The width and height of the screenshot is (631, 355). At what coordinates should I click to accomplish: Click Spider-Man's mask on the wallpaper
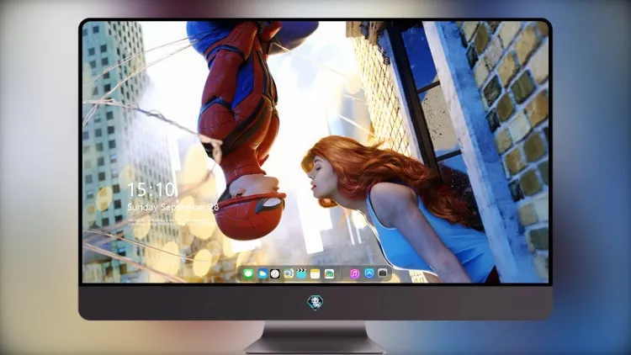coord(251,215)
